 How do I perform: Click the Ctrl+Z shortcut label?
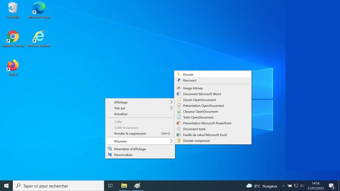coord(165,133)
